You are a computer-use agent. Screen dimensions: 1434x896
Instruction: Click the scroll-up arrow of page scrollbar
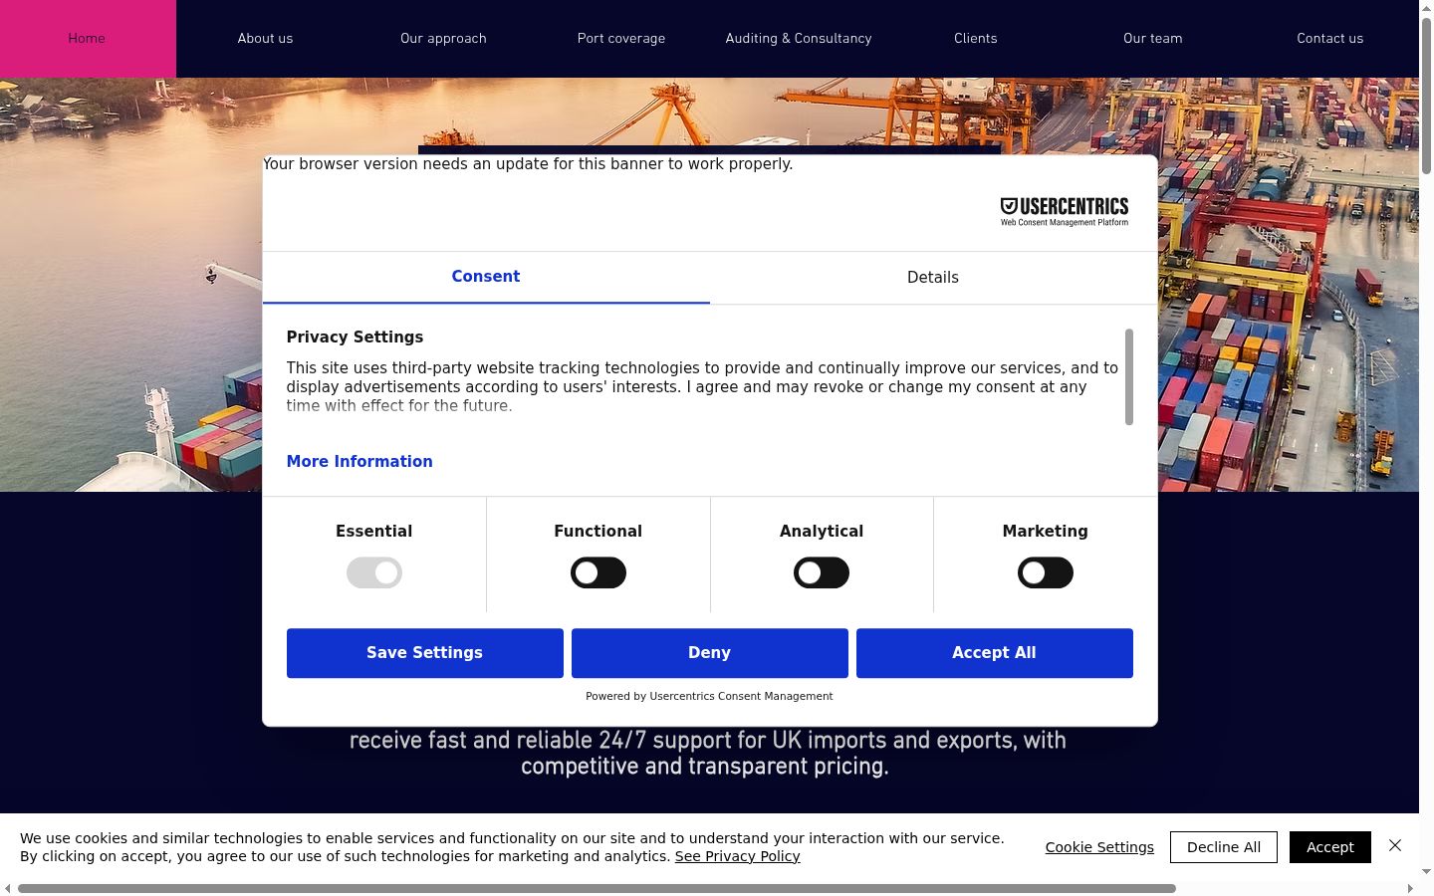click(1426, 7)
